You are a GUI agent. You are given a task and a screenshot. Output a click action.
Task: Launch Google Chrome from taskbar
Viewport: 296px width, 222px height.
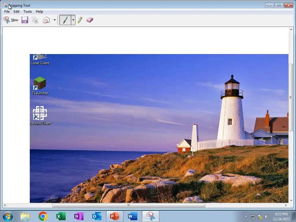point(43,216)
